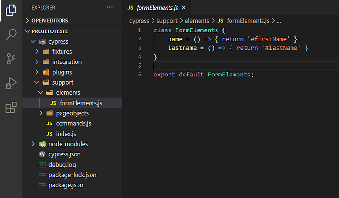Viewport: 339px width, 198px height.
Task: Click the '#lastName' string on line 3
Action: [281, 48]
